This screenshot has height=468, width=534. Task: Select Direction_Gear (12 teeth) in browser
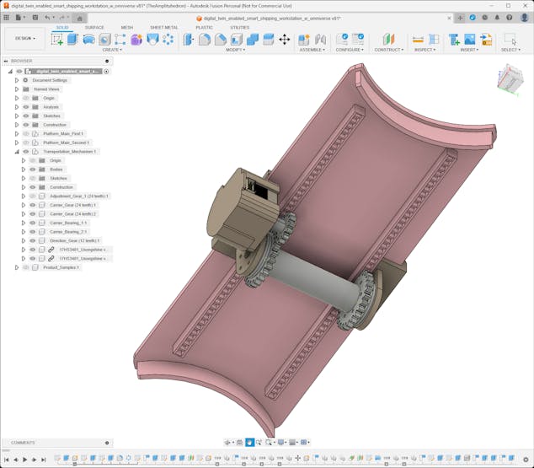point(74,240)
